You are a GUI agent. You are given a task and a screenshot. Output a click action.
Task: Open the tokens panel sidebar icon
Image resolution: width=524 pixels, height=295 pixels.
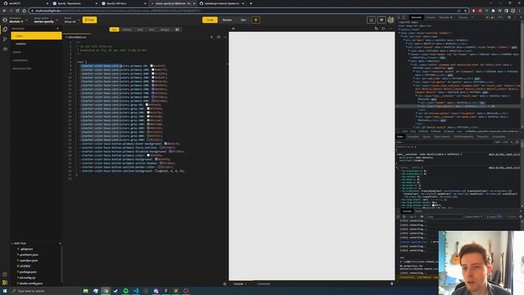(5, 29)
